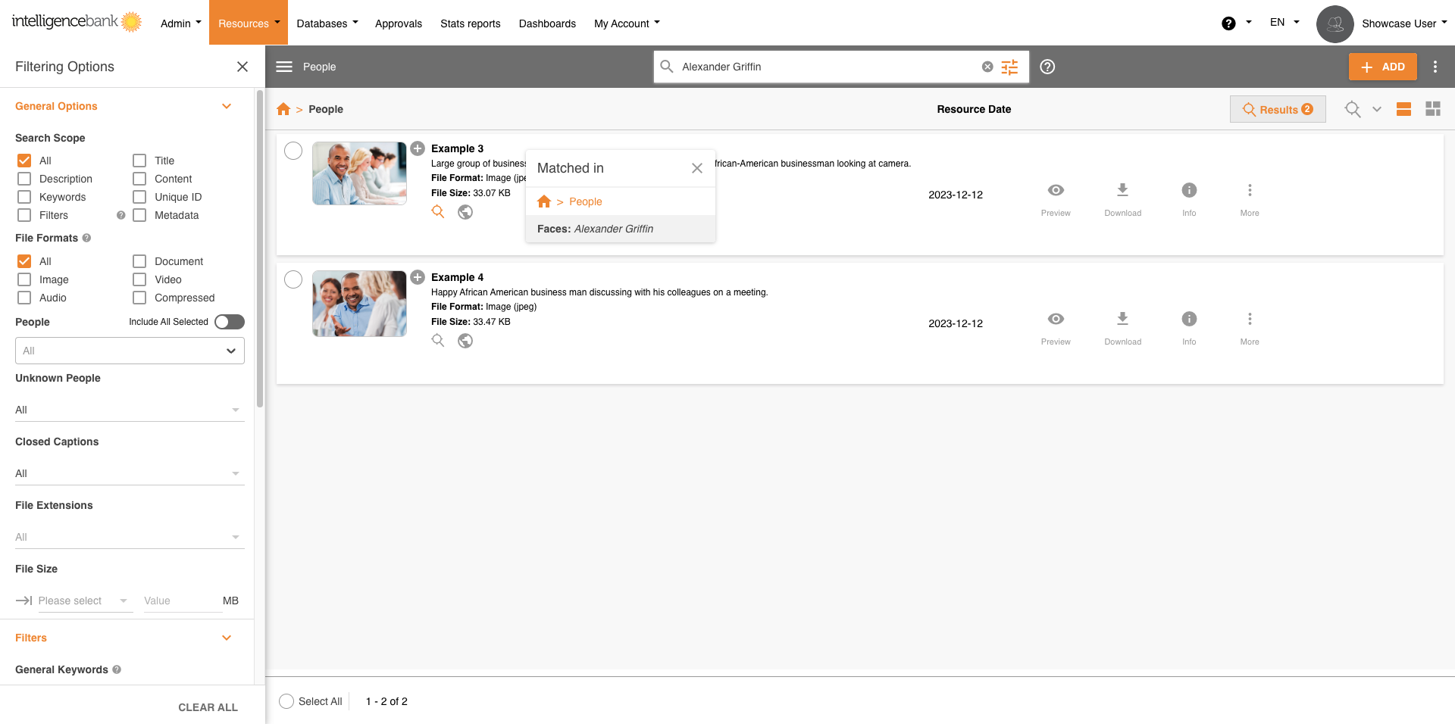Open the Closed Captions dropdown
Image resolution: width=1455 pixels, height=727 pixels.
coord(130,473)
